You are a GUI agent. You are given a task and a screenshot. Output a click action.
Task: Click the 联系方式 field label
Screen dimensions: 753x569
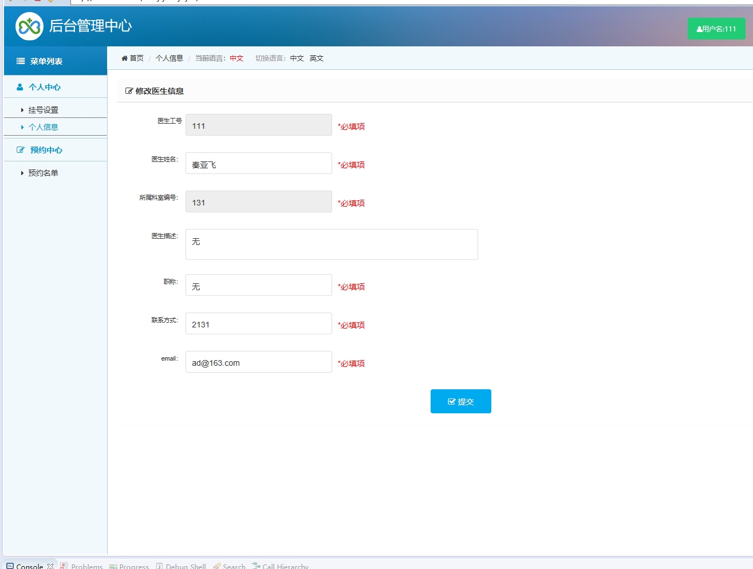165,320
